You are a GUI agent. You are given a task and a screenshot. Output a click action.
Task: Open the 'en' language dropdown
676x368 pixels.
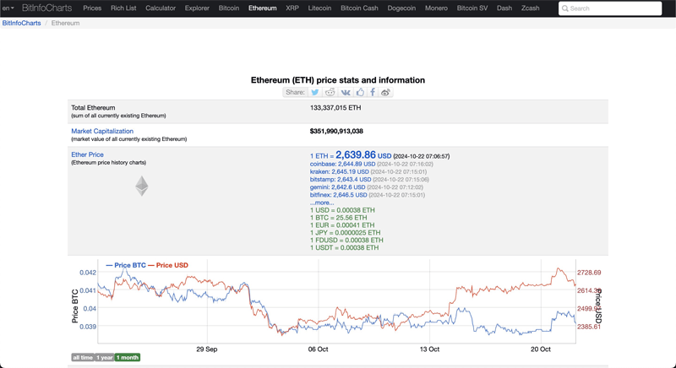coord(8,8)
